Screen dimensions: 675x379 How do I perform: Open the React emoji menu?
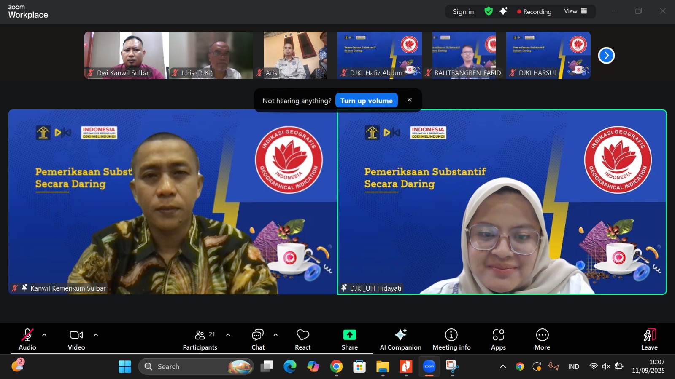point(302,339)
